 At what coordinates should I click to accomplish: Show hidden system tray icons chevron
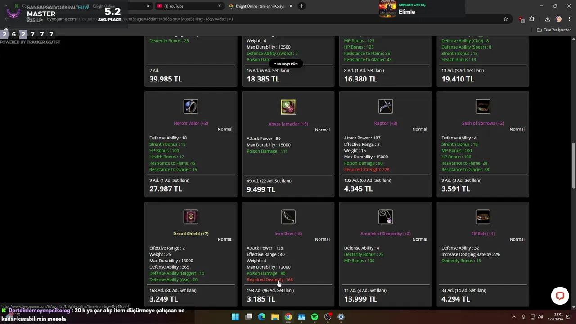[514, 317]
